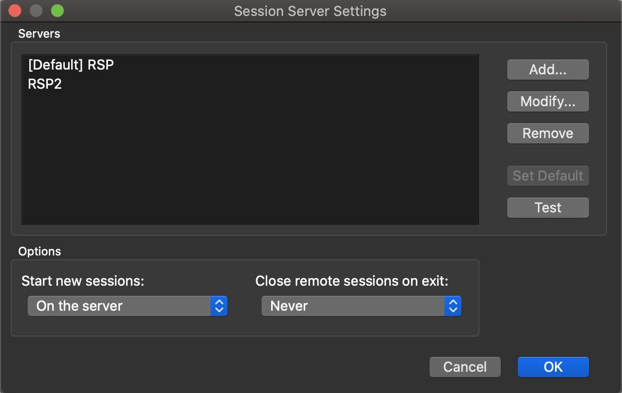The height and width of the screenshot is (393, 622).
Task: Confirm settings with the OK button
Action: tap(553, 366)
